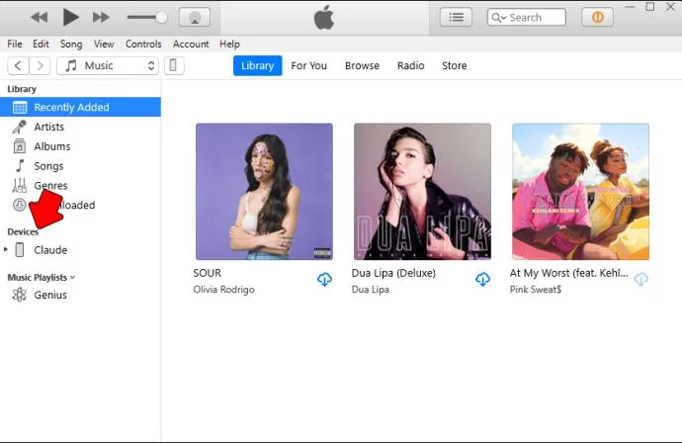Open the At My Worst album cover

pos(580,192)
